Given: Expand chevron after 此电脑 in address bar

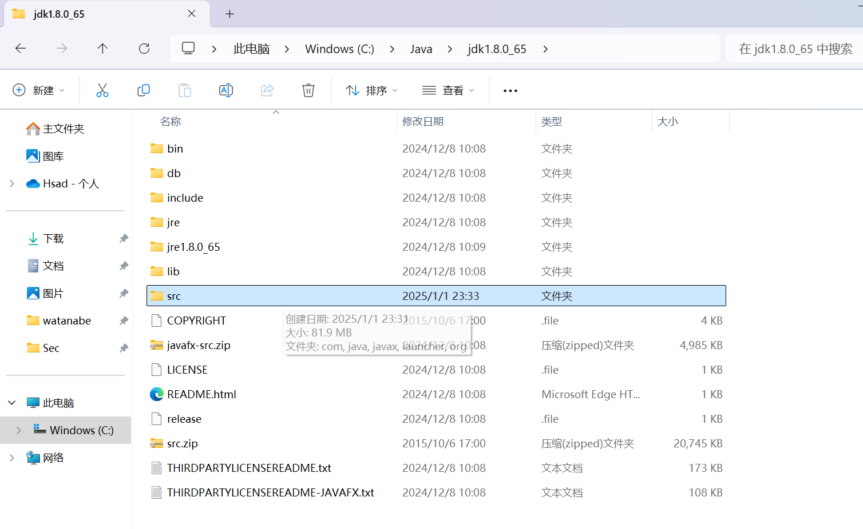Looking at the screenshot, I should pyautogui.click(x=287, y=49).
